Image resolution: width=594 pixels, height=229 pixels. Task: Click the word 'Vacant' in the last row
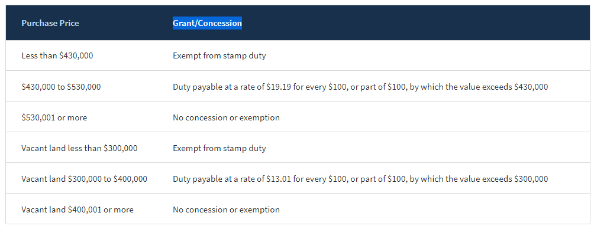click(x=34, y=210)
